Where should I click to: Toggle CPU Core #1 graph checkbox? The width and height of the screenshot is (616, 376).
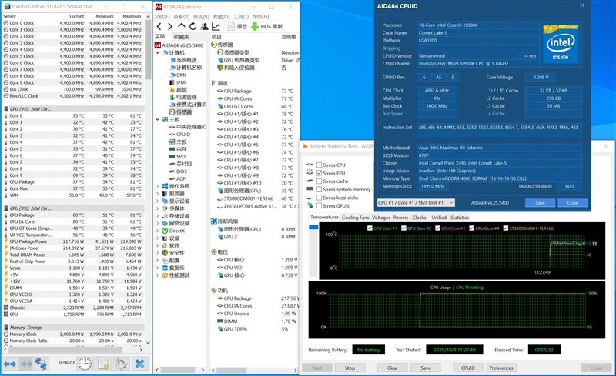click(x=370, y=228)
